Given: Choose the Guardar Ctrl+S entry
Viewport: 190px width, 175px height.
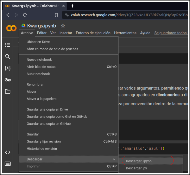Looking at the screenshot, I should [x=69, y=134].
